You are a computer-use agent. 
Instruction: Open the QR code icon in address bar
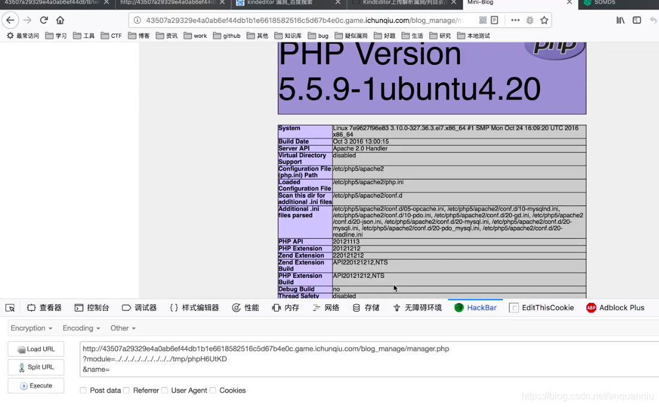pos(483,20)
